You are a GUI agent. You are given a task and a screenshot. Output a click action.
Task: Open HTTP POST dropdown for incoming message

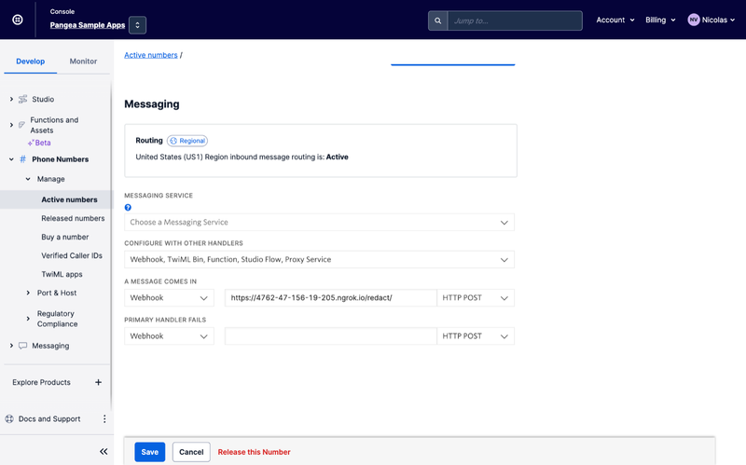tap(476, 298)
